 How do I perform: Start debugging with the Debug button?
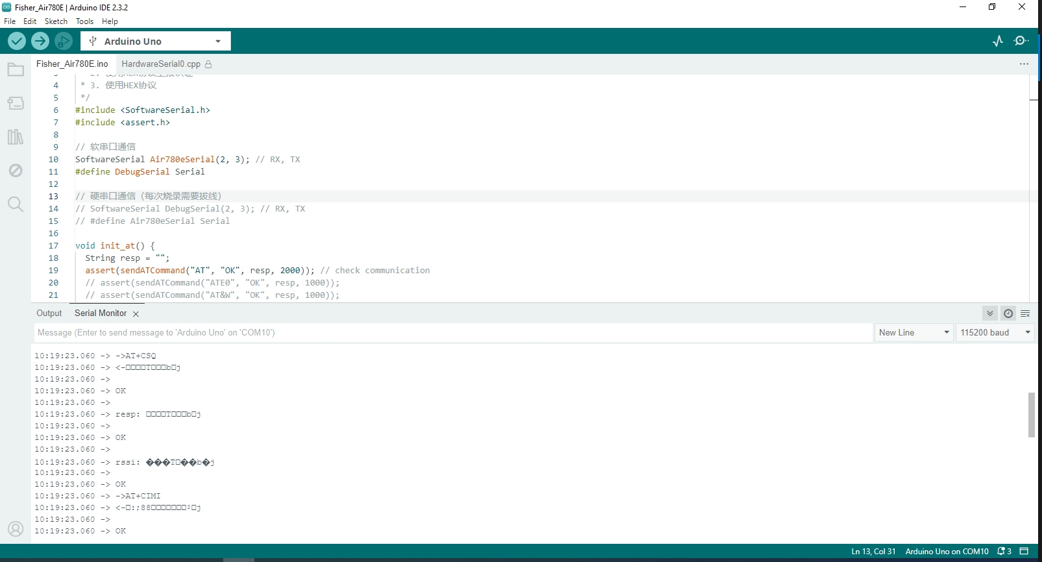64,41
